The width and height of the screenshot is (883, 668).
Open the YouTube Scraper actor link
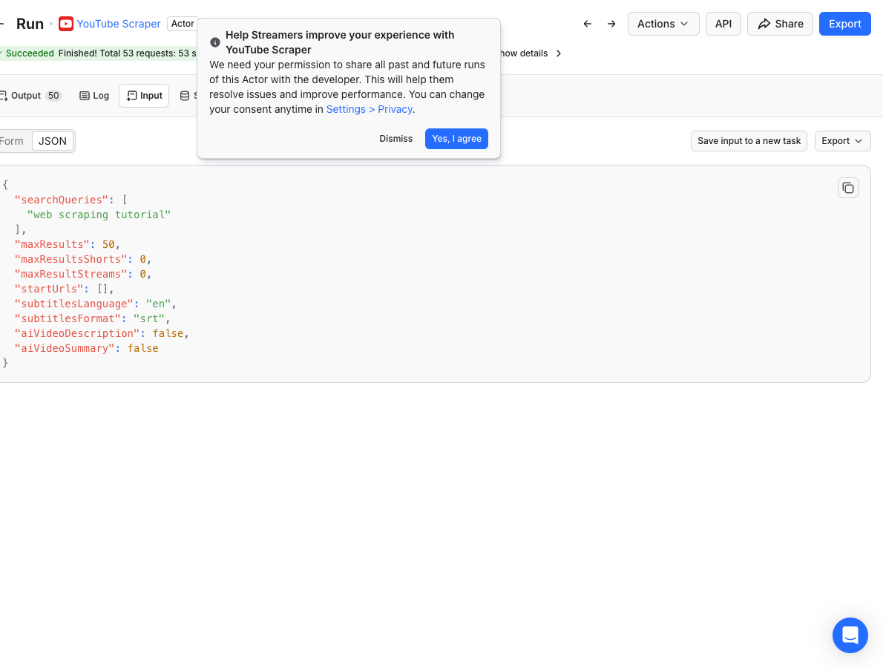(x=118, y=24)
